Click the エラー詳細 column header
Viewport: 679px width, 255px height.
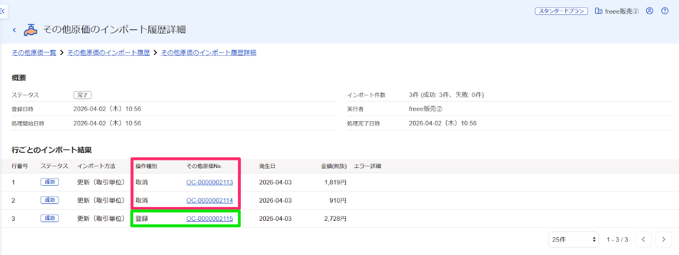(368, 166)
